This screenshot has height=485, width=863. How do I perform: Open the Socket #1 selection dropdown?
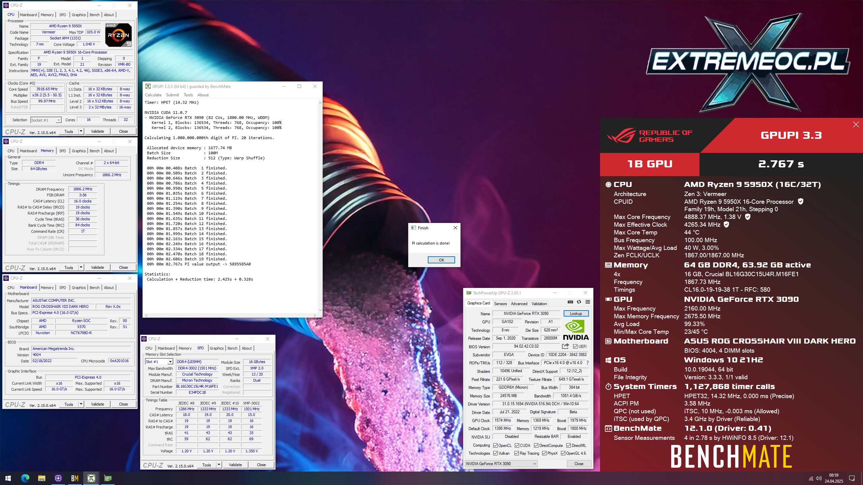click(46, 120)
